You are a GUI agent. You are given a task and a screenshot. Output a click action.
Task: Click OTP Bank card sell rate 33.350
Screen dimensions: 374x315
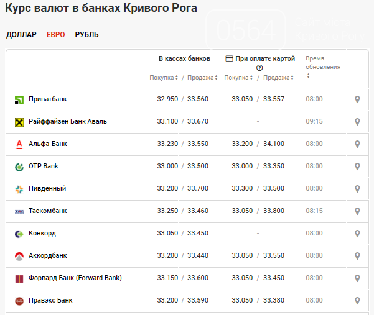(274, 166)
